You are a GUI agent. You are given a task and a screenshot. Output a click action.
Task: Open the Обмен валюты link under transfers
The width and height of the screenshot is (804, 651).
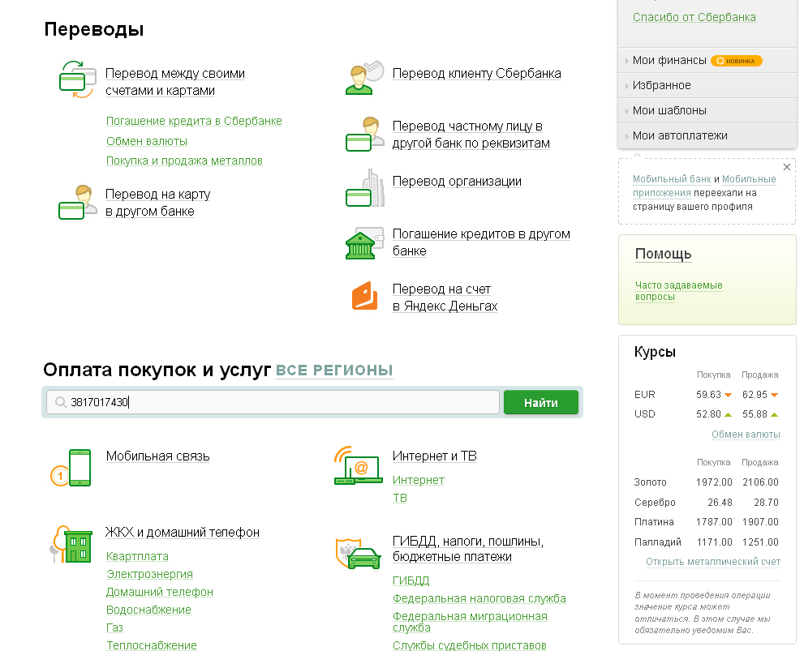[x=147, y=141]
